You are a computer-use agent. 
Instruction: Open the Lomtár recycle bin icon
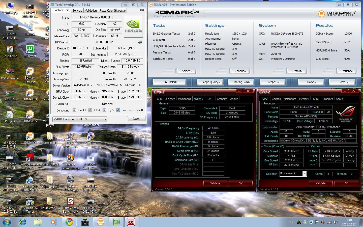click(x=30, y=30)
